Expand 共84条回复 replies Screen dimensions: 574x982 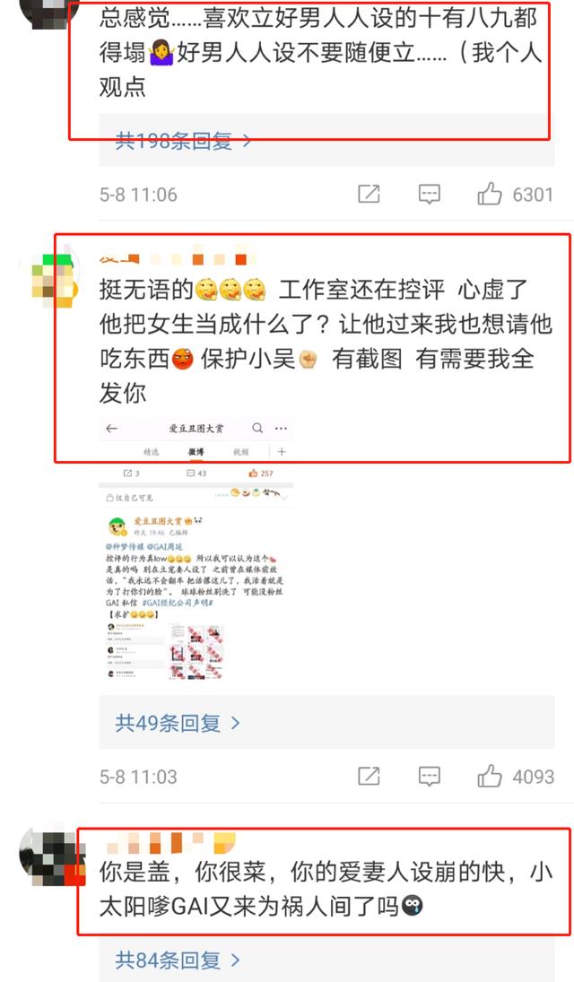coord(178,960)
